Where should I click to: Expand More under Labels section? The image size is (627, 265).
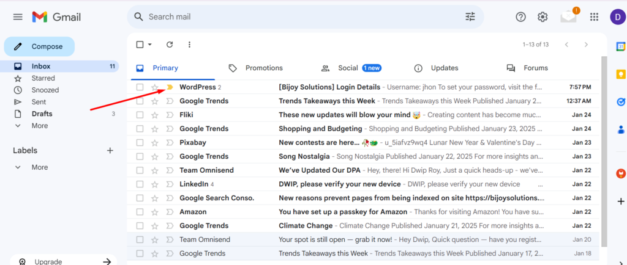(x=39, y=167)
